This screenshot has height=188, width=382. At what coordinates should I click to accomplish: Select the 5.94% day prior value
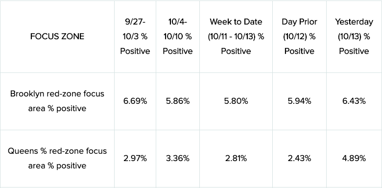(x=299, y=101)
